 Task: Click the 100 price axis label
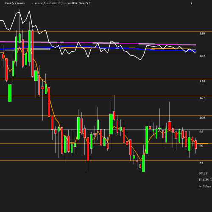pos(202,117)
